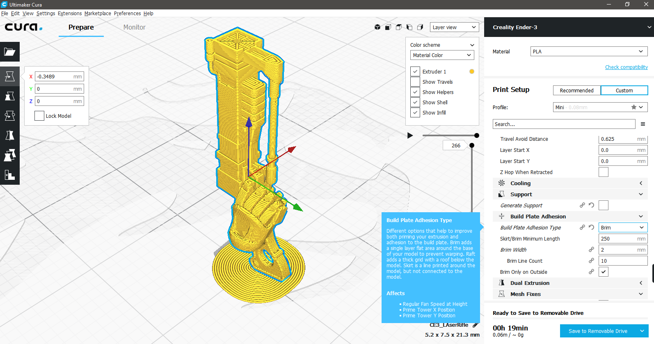Toggle Show Helpers checkbox
Viewport: 654px width, 344px height.
[415, 92]
